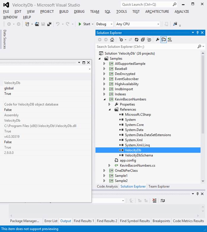Click Find Message in Code in Output
The height and width of the screenshot is (232, 207).
[x=131, y=201]
